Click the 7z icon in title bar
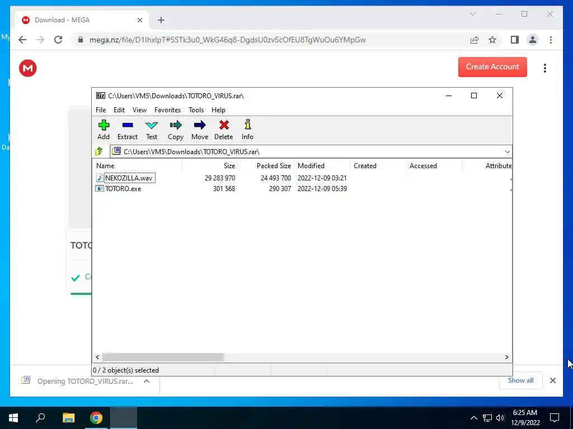Image resolution: width=573 pixels, height=429 pixels. click(x=101, y=96)
